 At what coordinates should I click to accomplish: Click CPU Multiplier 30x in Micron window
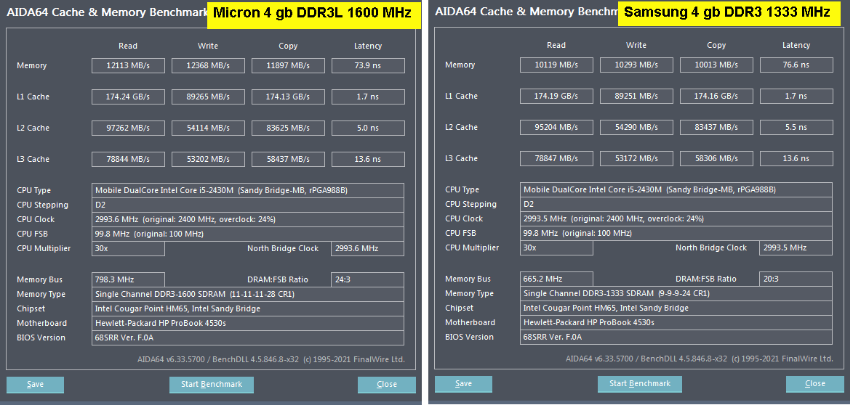coord(129,249)
